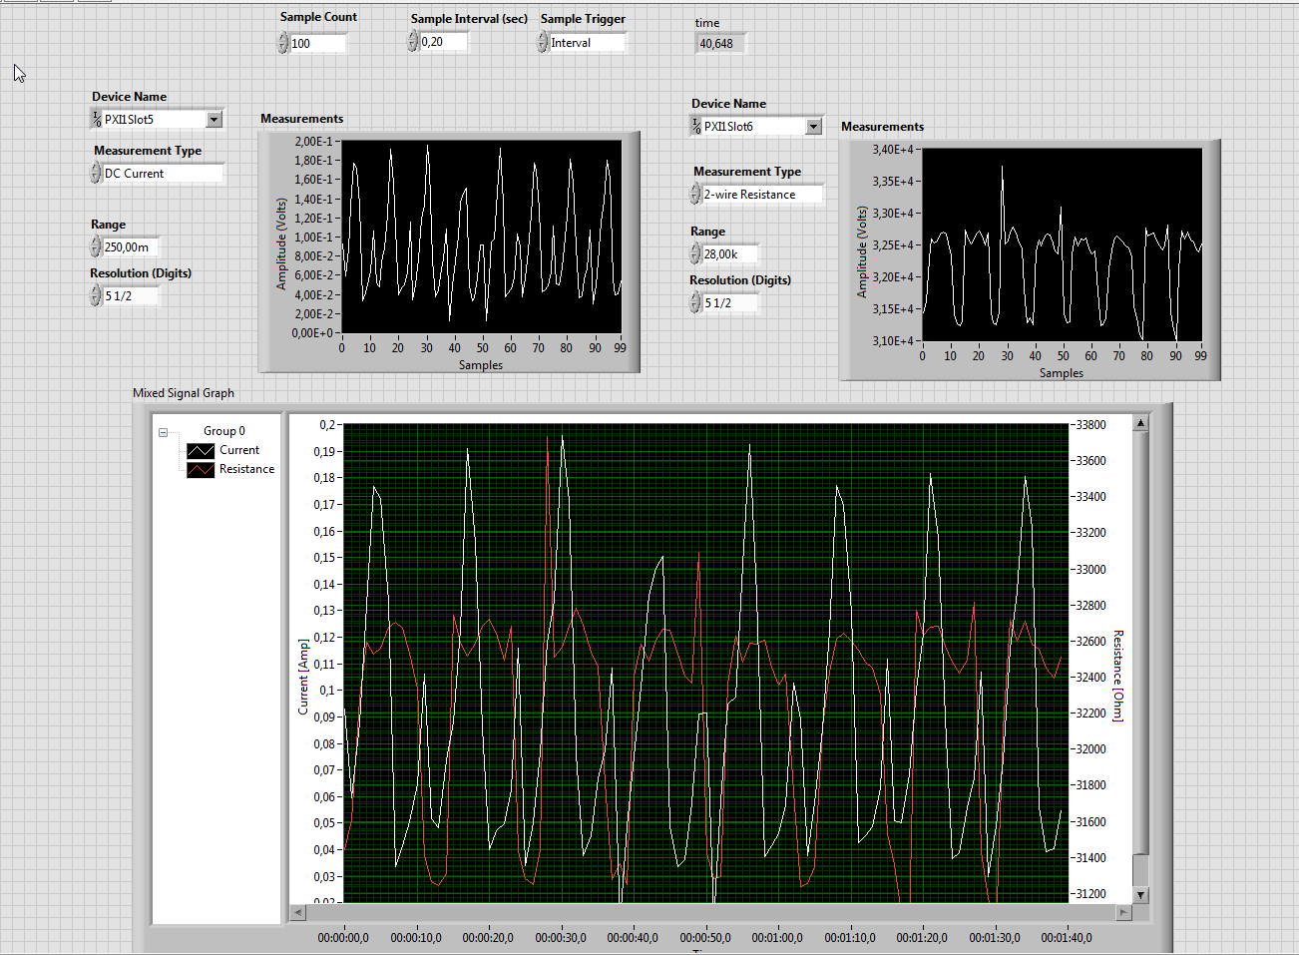The height and width of the screenshot is (955, 1299).
Task: Select the Resistance label in the legend
Action: 246,469
